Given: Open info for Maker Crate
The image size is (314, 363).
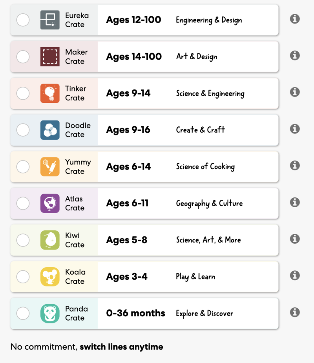Looking at the screenshot, I should pyautogui.click(x=295, y=55).
